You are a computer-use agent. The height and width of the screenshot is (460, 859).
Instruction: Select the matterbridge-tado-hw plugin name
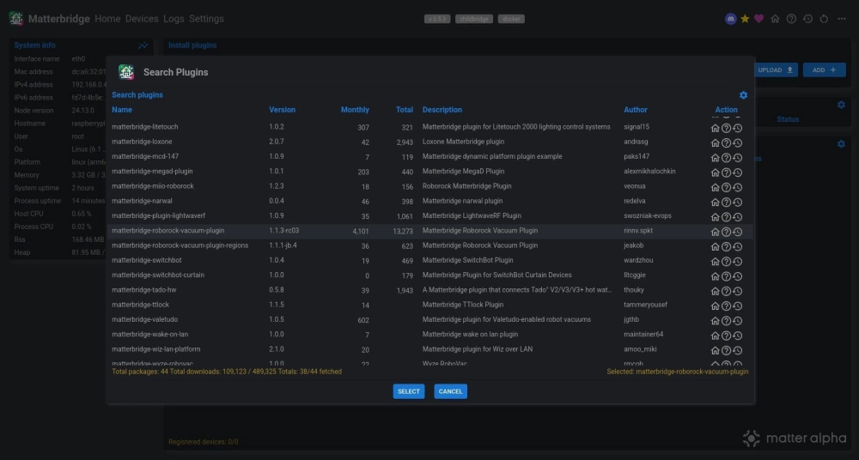pos(144,290)
